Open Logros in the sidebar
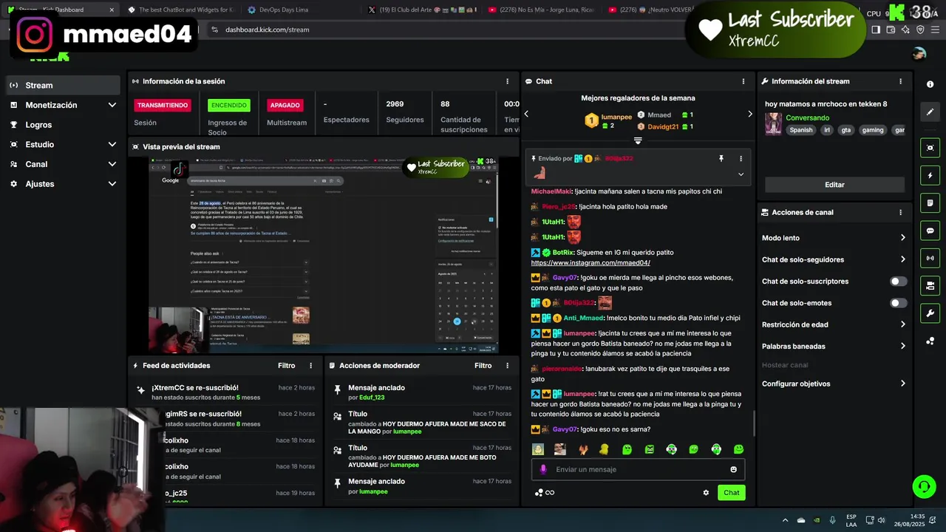The image size is (946, 532). (63, 125)
